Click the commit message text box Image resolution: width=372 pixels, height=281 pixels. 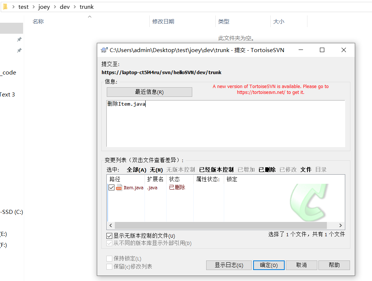pos(226,124)
